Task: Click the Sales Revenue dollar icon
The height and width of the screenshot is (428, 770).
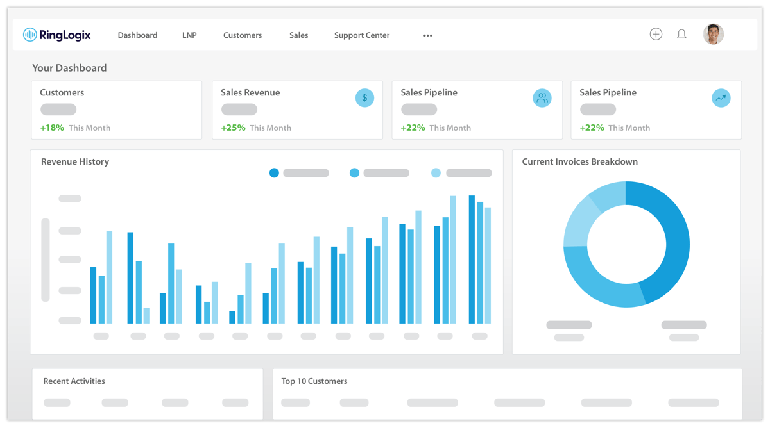Action: click(x=364, y=98)
